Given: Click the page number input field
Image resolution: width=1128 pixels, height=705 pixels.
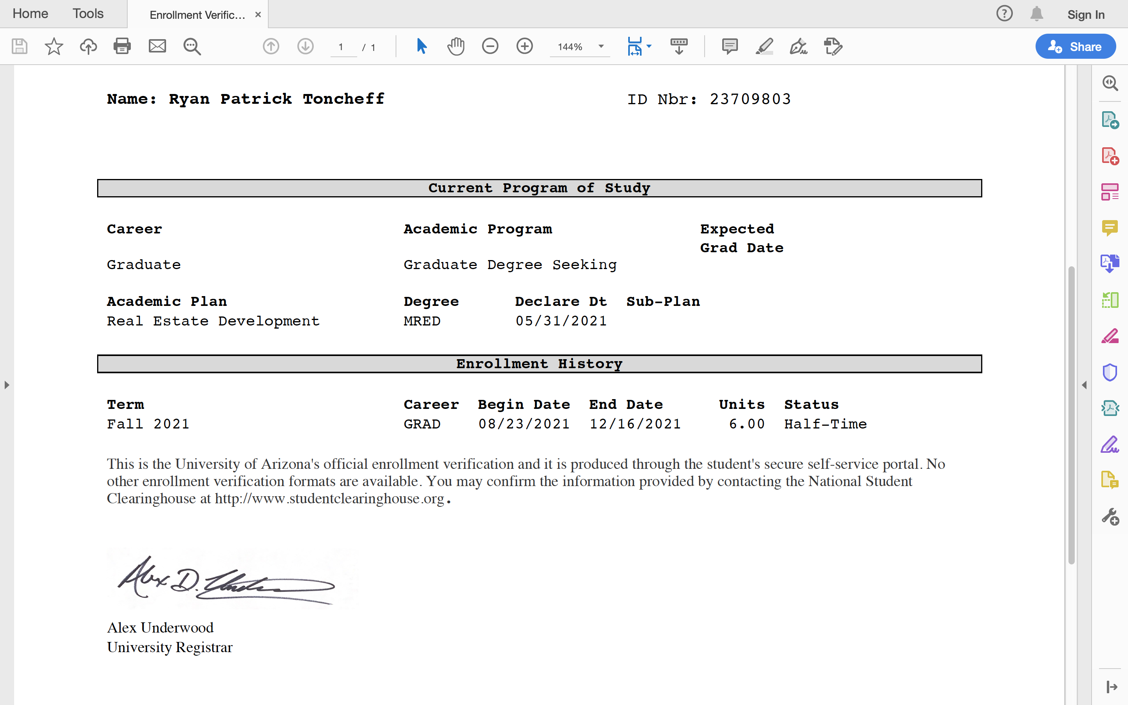Looking at the screenshot, I should click(342, 47).
